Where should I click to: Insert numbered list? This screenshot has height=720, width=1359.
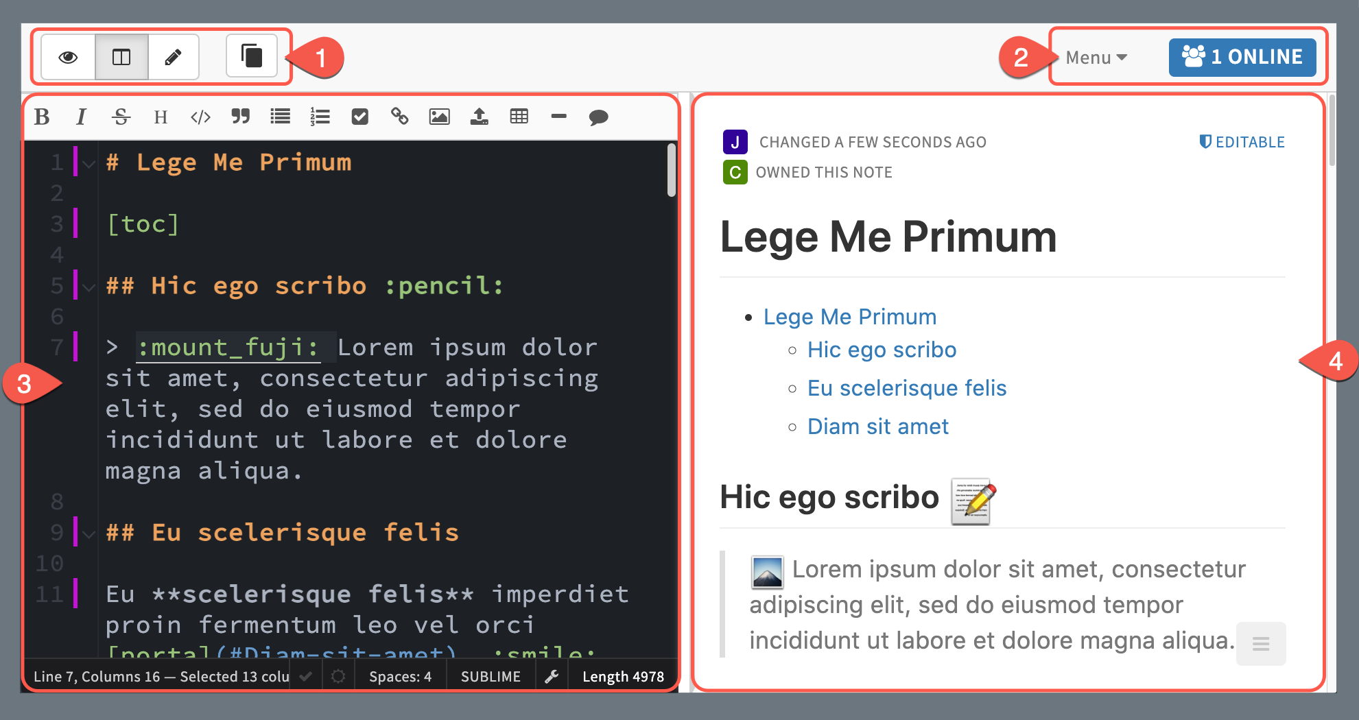tap(320, 117)
